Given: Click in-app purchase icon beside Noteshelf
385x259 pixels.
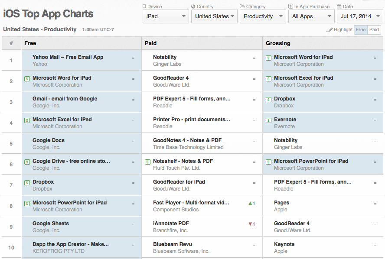Looking at the screenshot, I should point(147,162).
